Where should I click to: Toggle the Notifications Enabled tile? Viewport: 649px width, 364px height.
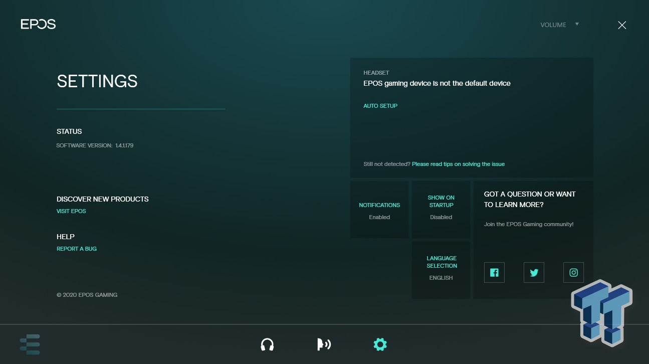[379, 210]
